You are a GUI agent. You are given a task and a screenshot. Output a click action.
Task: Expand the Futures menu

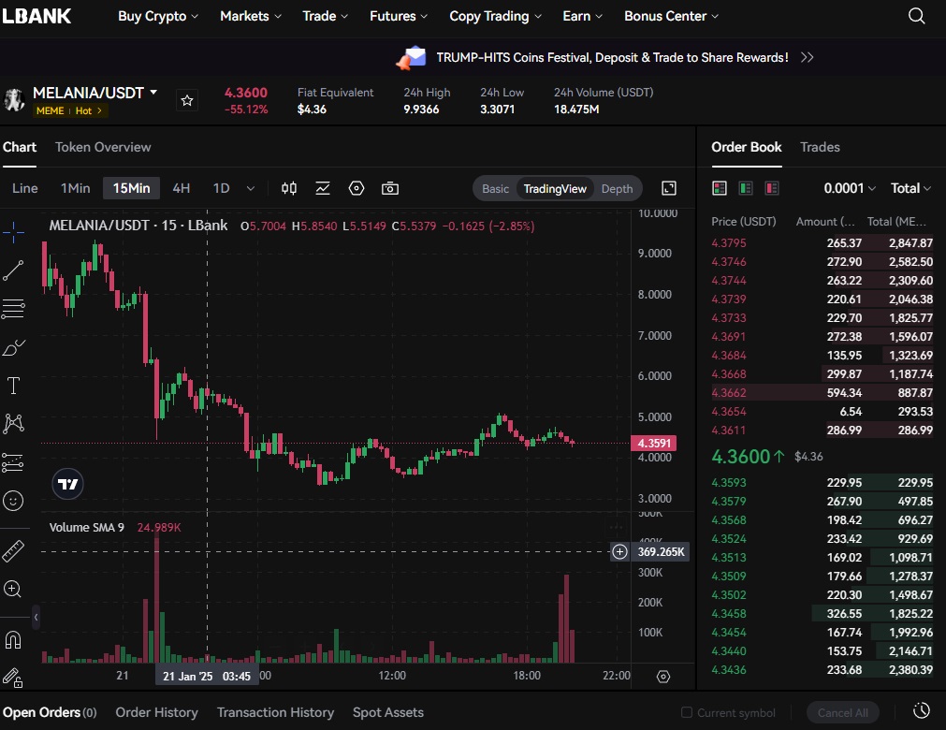coord(399,16)
